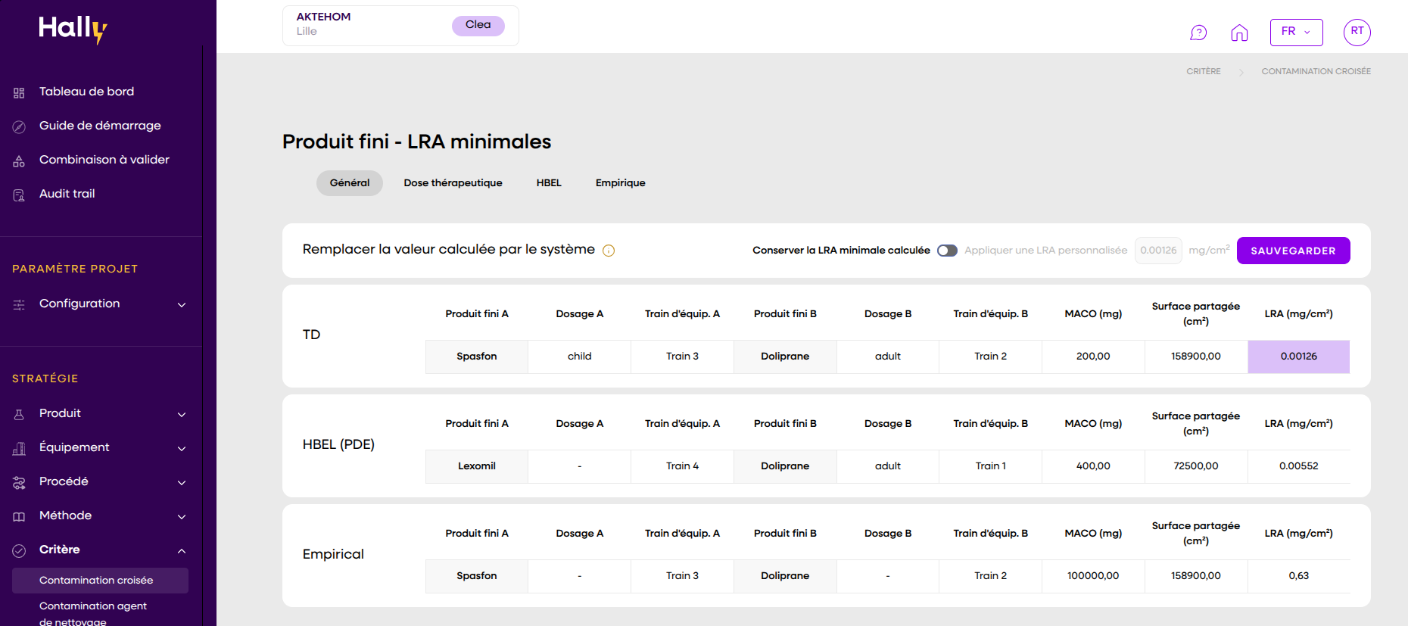Image resolution: width=1408 pixels, height=626 pixels.
Task: Click the 200,00 MACO value
Action: click(1093, 357)
